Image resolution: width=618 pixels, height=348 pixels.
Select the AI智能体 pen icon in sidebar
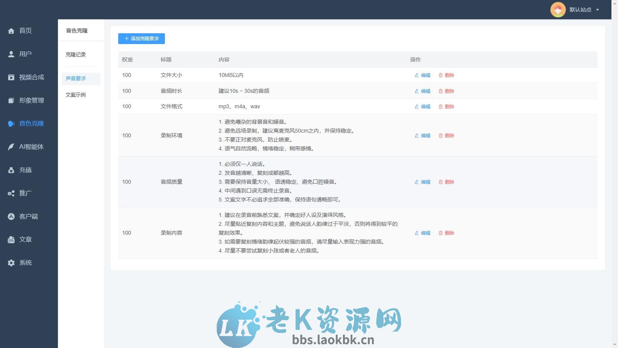(11, 147)
